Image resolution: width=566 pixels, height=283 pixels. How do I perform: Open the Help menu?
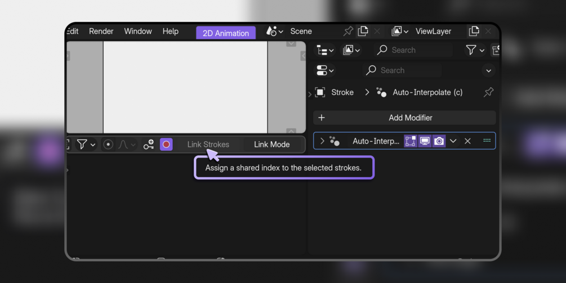coord(171,32)
